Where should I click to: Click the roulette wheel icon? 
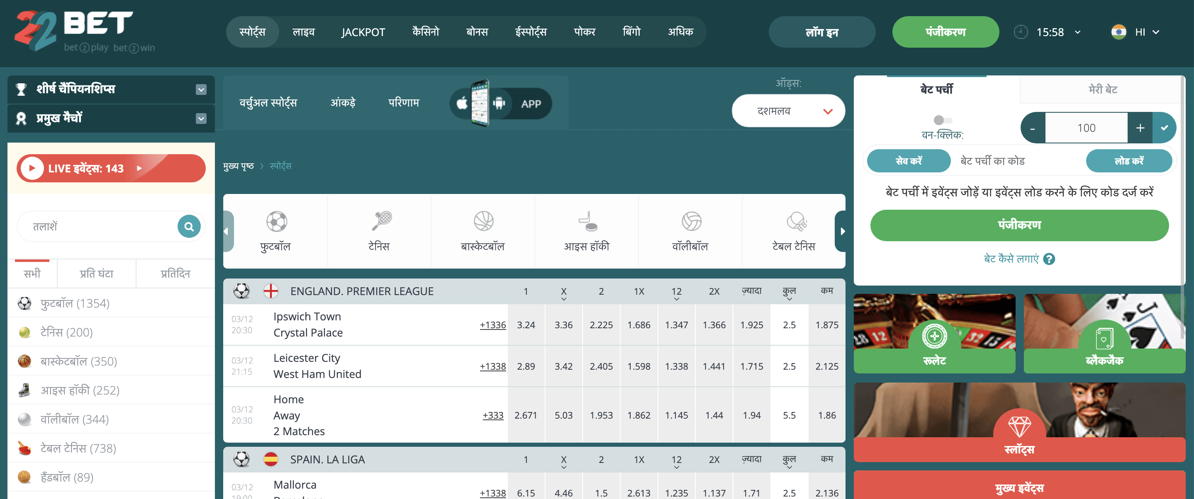point(934,336)
